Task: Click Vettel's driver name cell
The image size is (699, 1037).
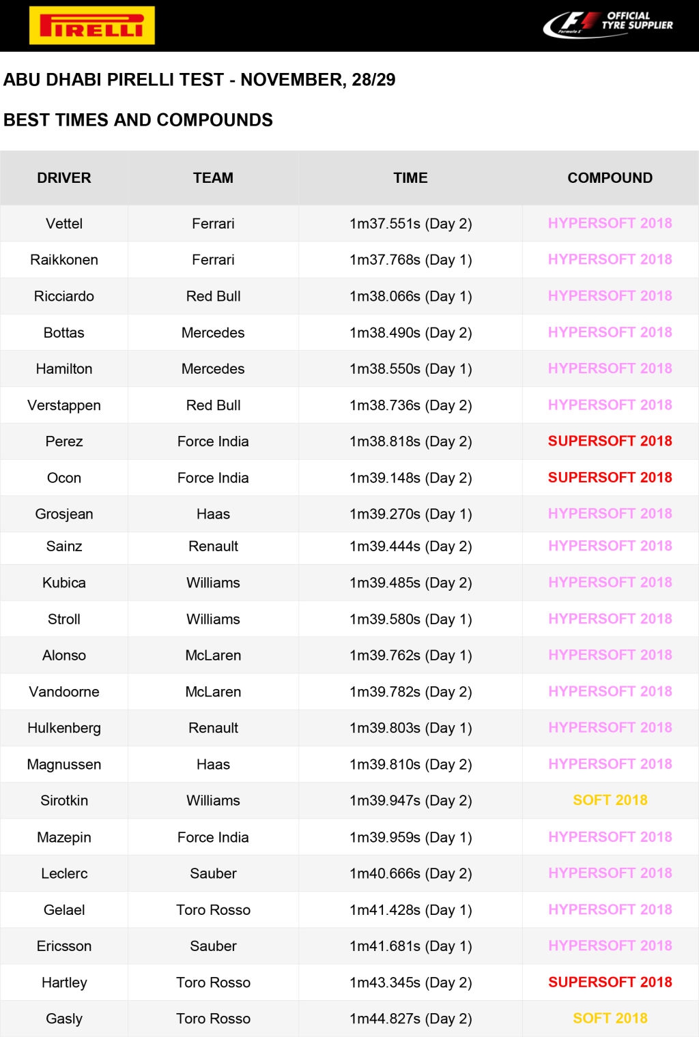Action: (64, 224)
